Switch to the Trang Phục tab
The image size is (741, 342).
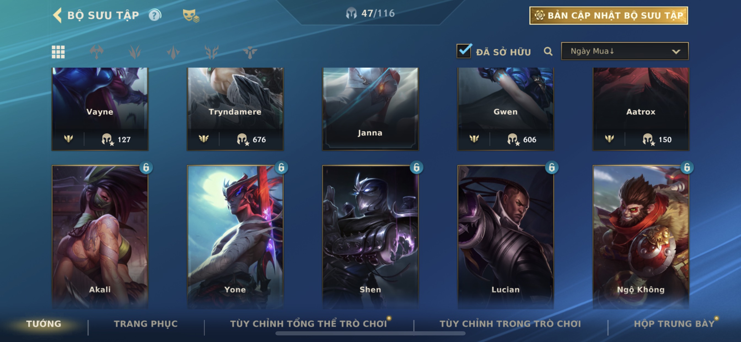(146, 324)
